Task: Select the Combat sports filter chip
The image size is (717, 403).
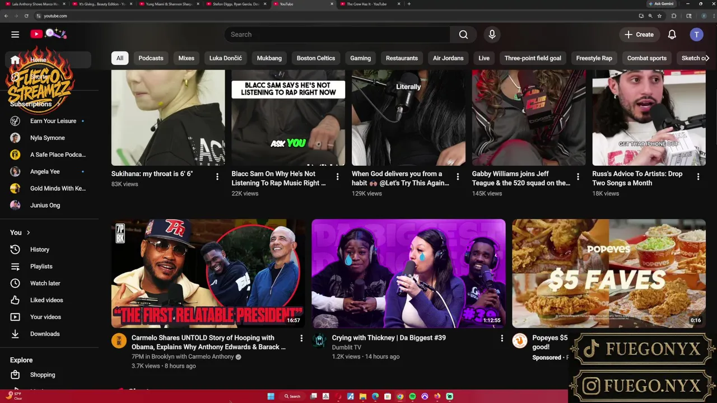Action: pyautogui.click(x=647, y=58)
